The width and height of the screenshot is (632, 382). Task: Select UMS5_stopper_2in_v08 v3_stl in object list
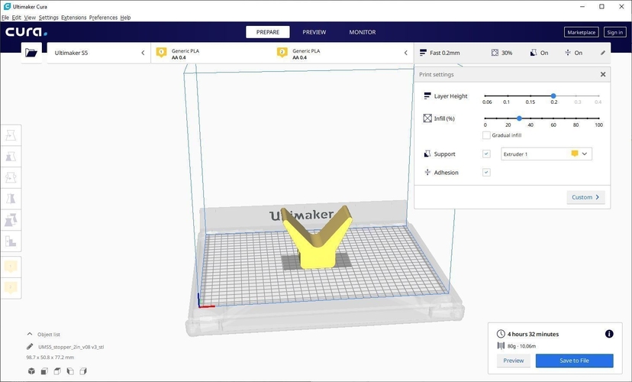point(71,347)
